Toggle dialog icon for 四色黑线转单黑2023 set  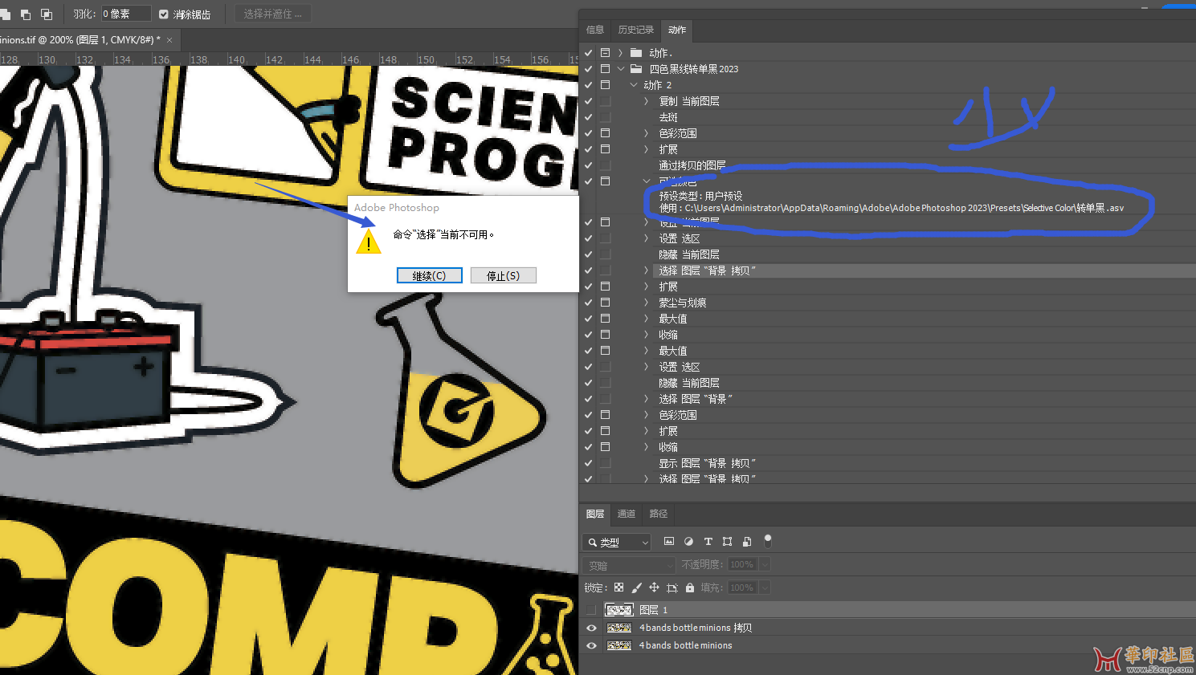605,69
